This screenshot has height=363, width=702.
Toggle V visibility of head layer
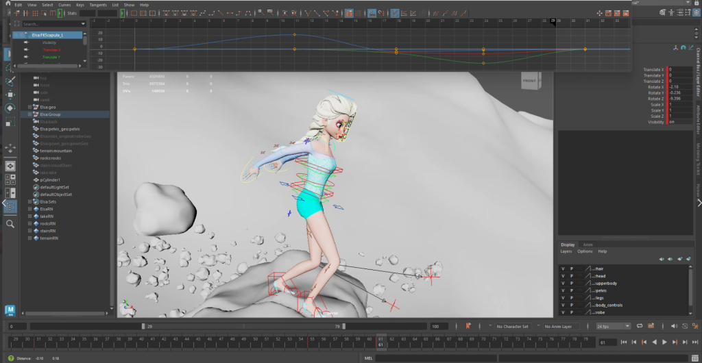pos(563,276)
